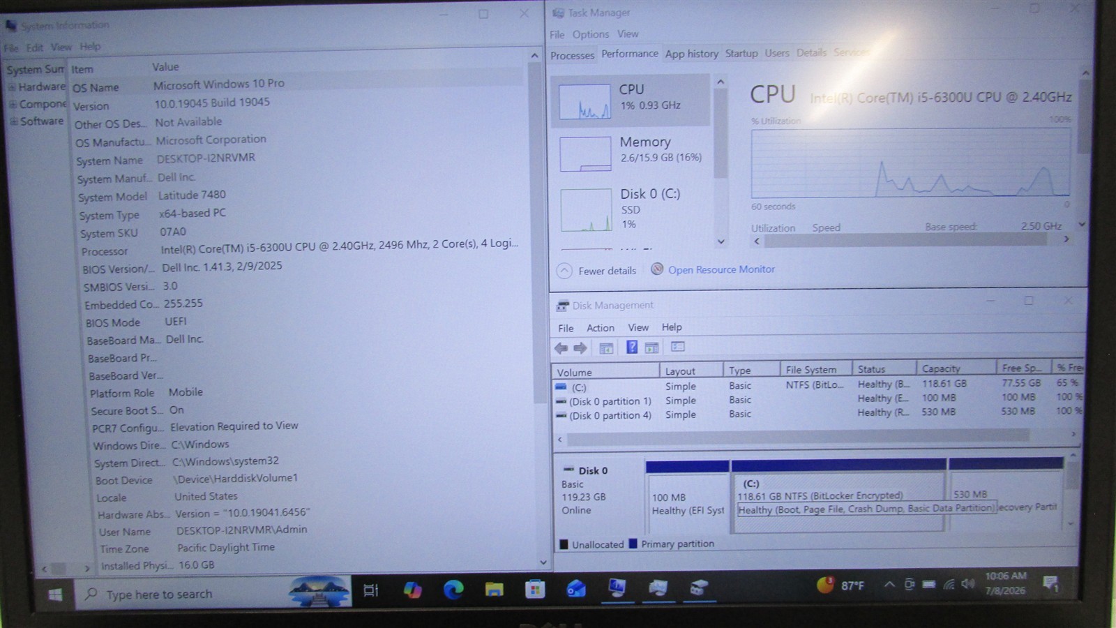Click the Fewer details chevron icon
Screen dimensions: 1116x628
564,271
